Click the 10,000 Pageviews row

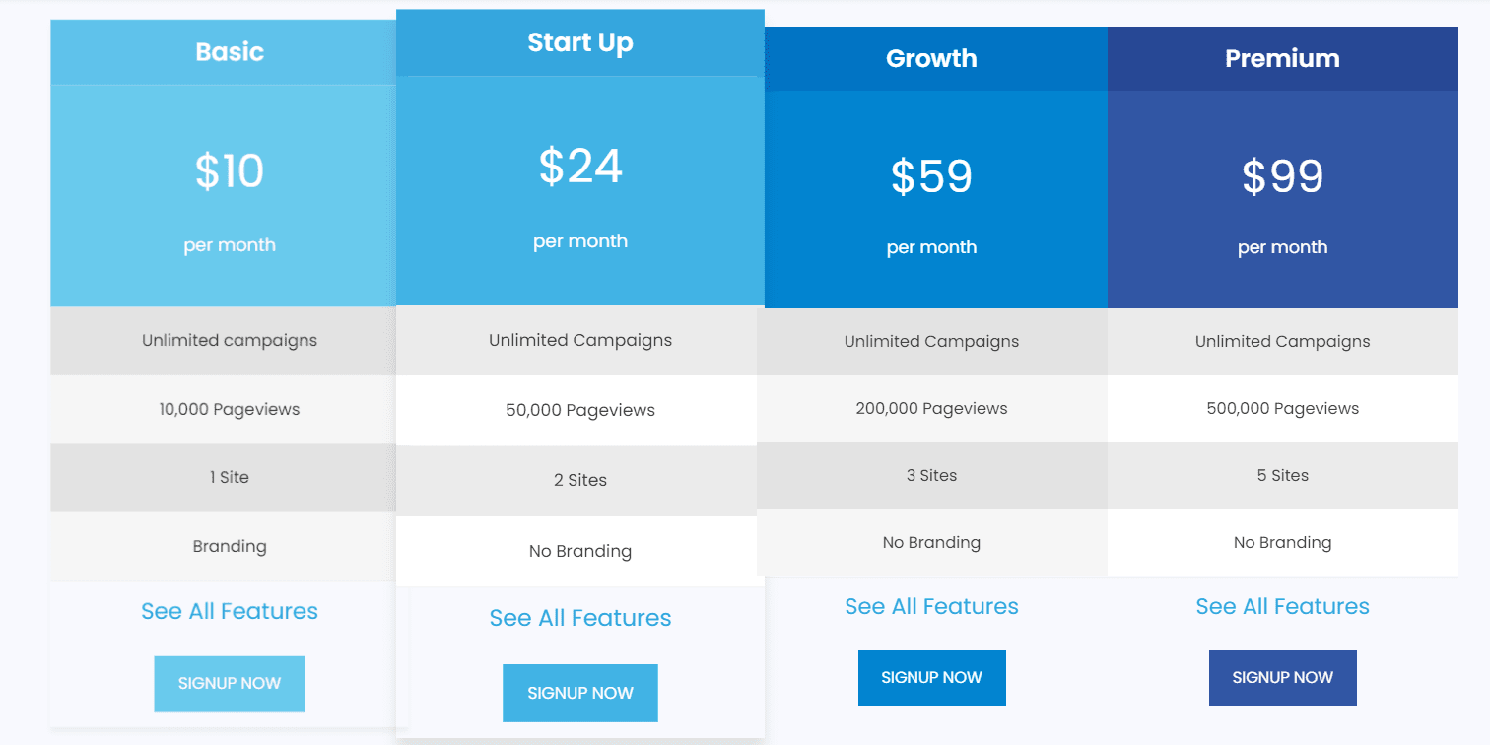(x=229, y=409)
